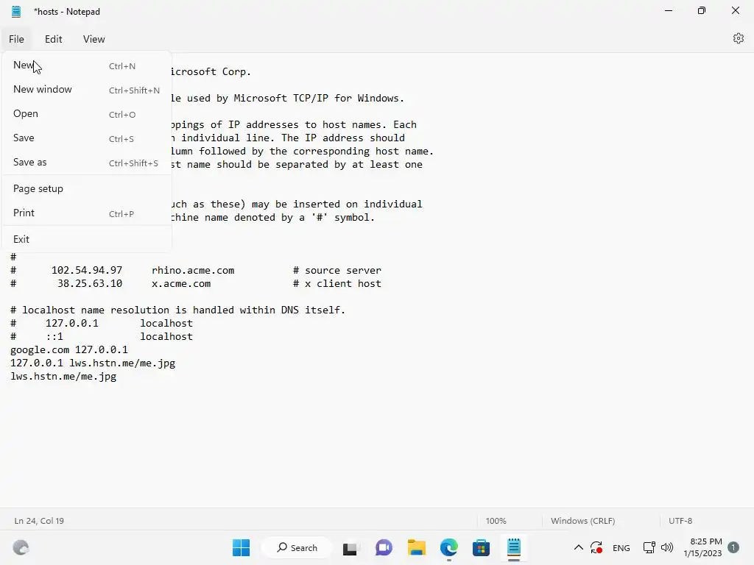Click the '# ::1 localhost' line
754x565 pixels.
pos(102,337)
